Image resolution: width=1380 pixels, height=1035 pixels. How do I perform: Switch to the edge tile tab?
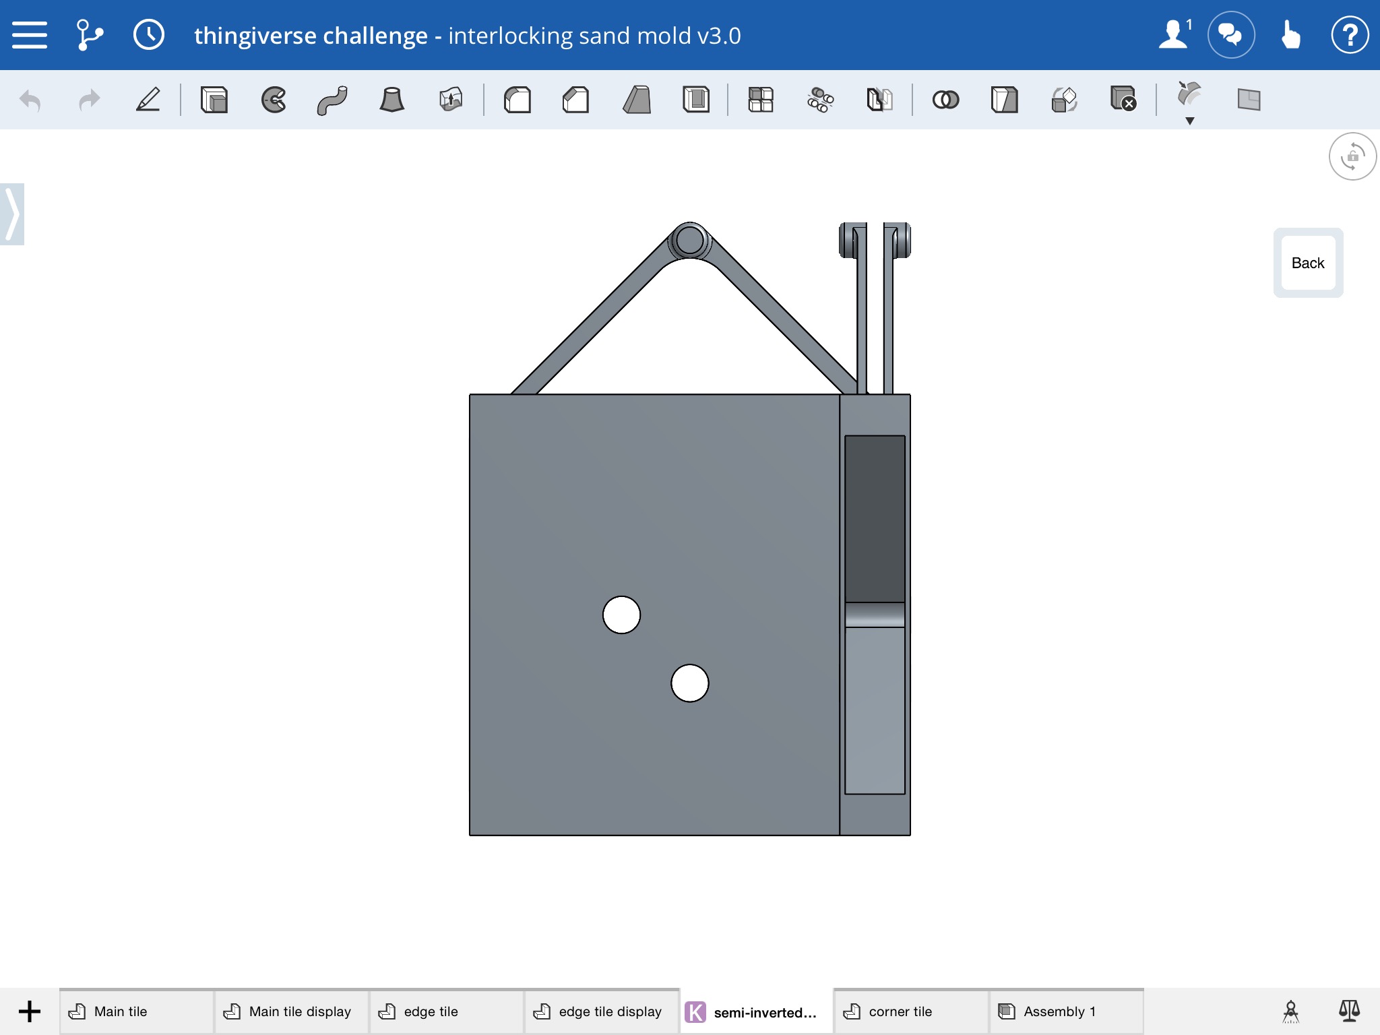(x=446, y=1011)
